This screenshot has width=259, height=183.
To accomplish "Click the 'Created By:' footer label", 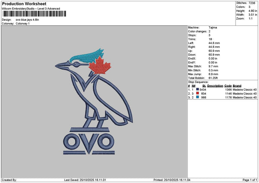I will pos(9,180).
